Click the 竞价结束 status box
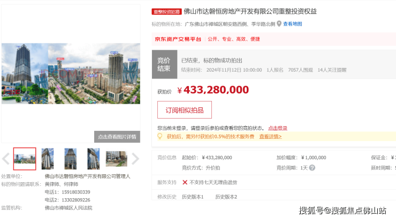This screenshot has width=396, height=219. point(164,64)
